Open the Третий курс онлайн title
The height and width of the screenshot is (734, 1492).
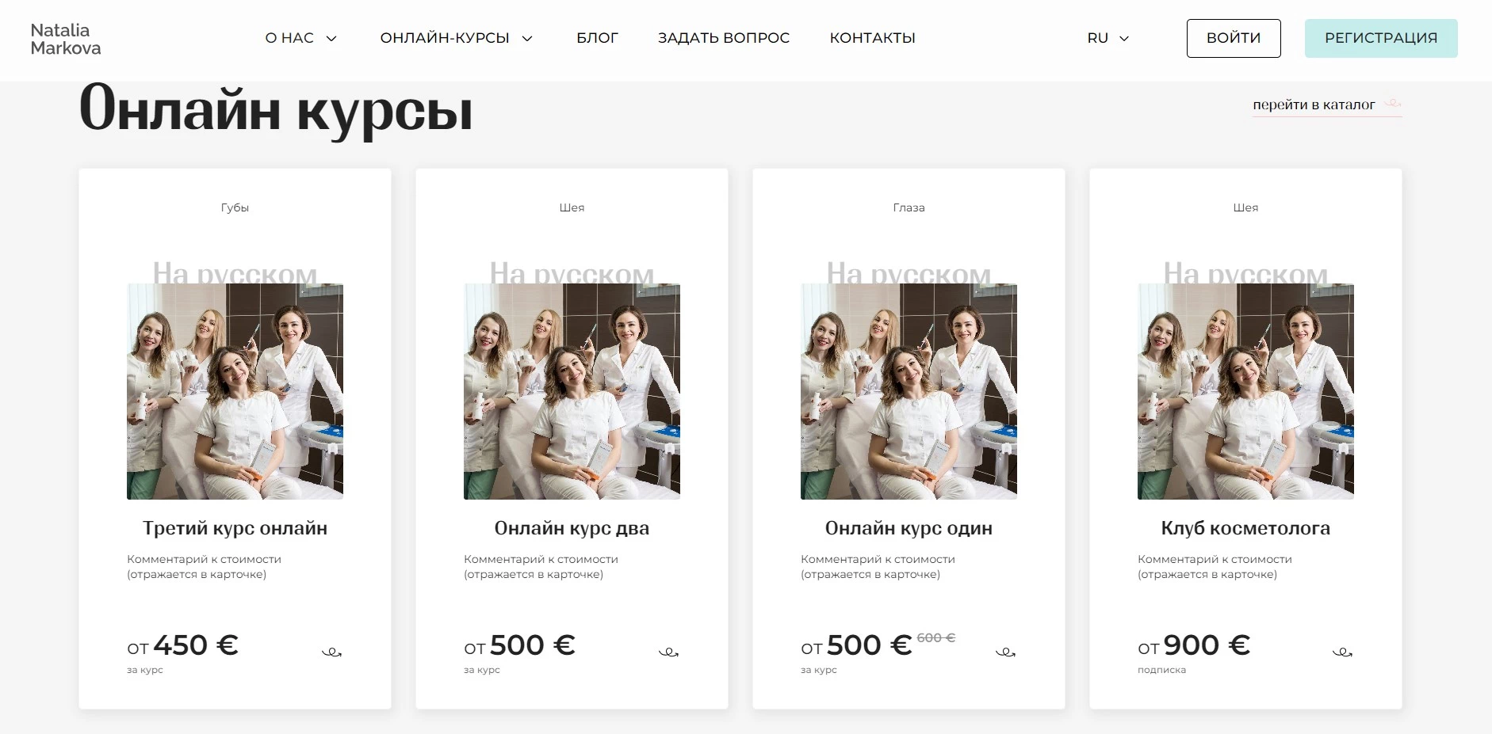click(x=235, y=528)
